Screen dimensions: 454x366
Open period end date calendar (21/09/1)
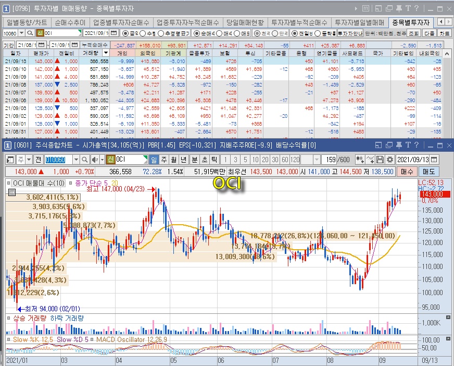74,45
